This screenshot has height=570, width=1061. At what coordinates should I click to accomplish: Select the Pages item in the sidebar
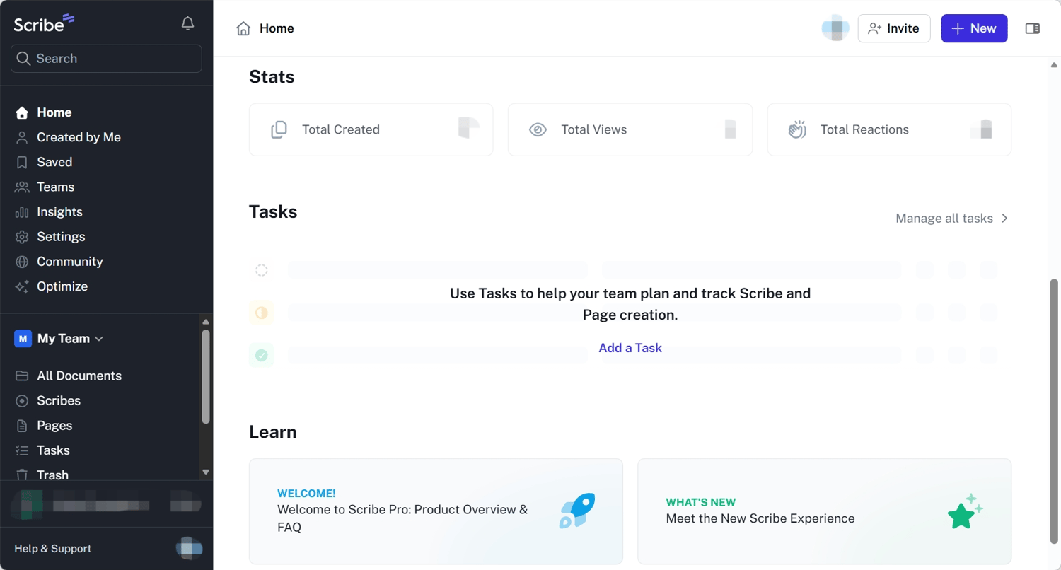[x=54, y=425]
